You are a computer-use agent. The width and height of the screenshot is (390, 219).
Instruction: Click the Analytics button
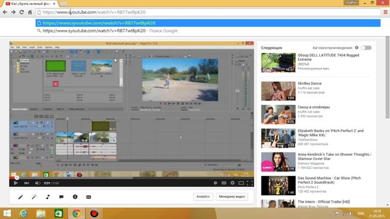pos(203,196)
